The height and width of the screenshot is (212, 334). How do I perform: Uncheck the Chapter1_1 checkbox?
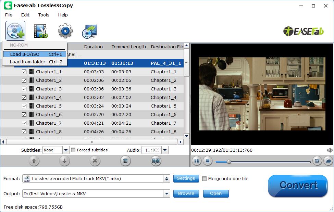pyautogui.click(x=24, y=72)
